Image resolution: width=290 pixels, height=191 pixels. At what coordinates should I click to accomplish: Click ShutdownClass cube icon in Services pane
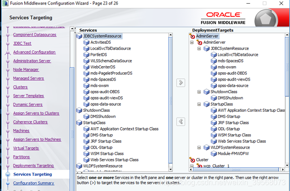pyautogui.click(x=79, y=110)
